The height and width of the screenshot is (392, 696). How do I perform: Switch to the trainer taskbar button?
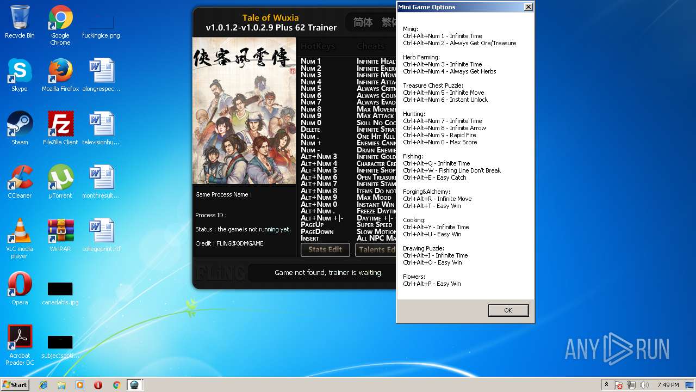click(x=134, y=385)
